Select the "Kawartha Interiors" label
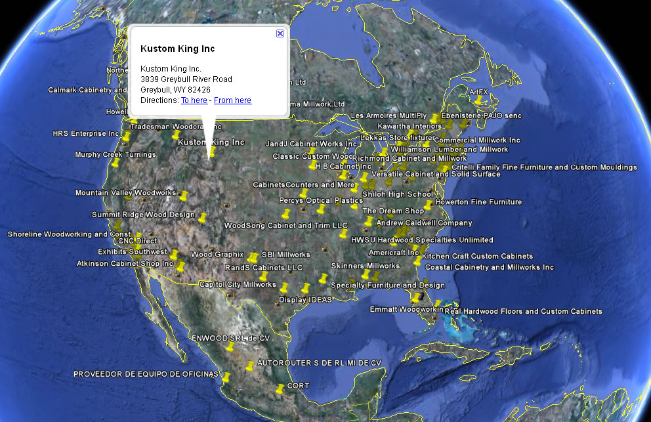The height and width of the screenshot is (422, 651). click(x=409, y=126)
